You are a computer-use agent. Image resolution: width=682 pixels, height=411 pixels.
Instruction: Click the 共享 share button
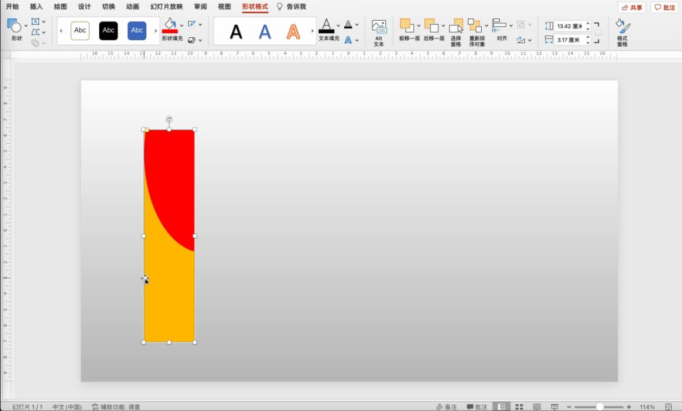click(x=631, y=8)
